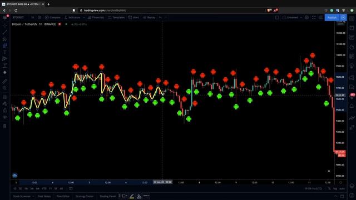Open the ideas lightbulb sidebar panel
This screenshot has height=200, width=356.
tap(352, 66)
